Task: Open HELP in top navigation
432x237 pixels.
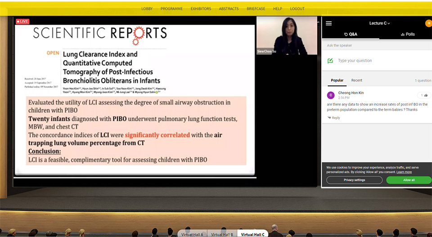Action: point(278,9)
